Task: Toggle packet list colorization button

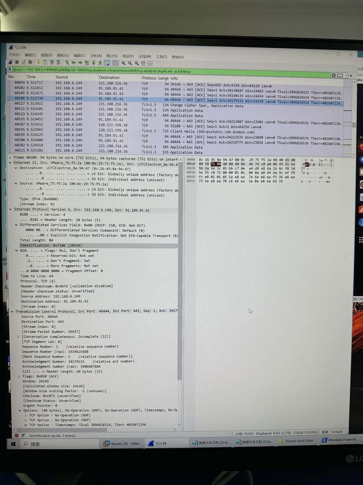Action: point(115,63)
